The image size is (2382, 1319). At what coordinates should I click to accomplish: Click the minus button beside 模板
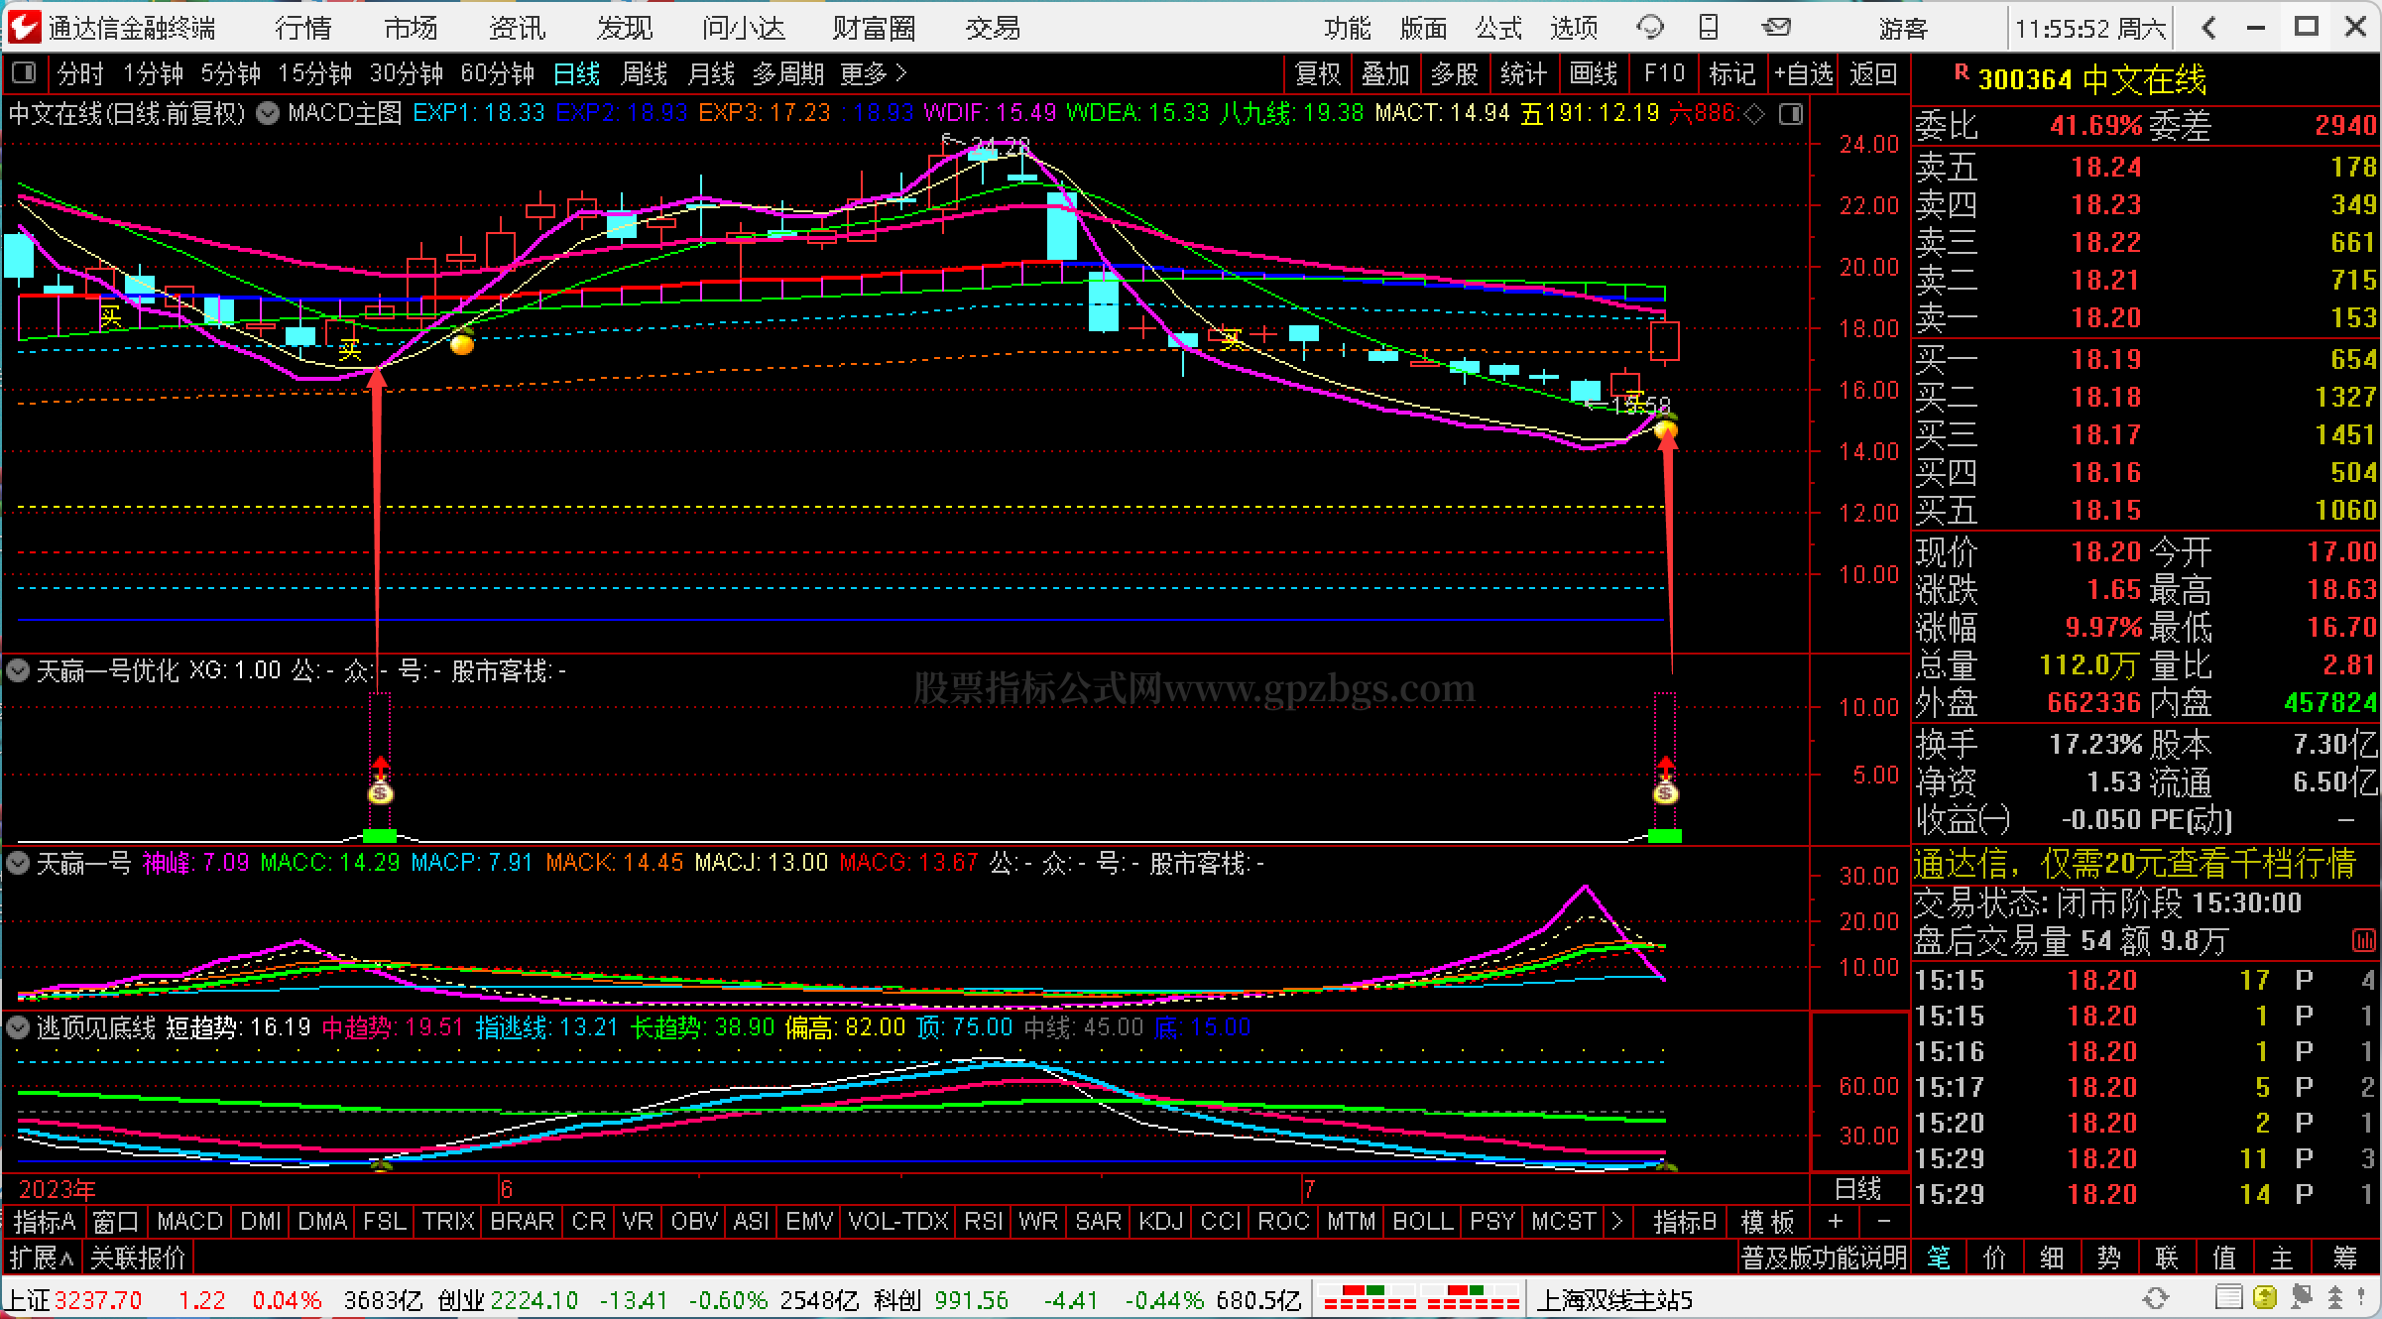point(1884,1221)
